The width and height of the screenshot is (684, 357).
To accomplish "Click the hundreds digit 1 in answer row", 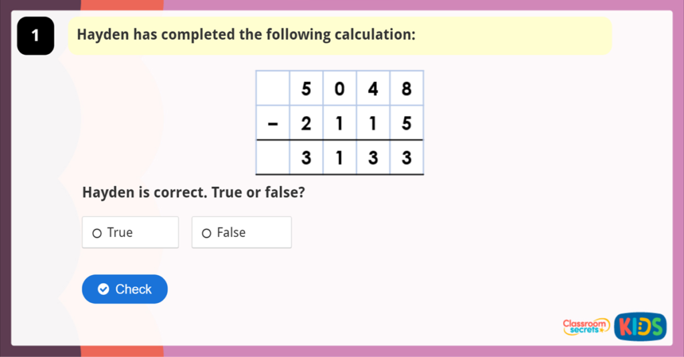I will tap(339, 158).
